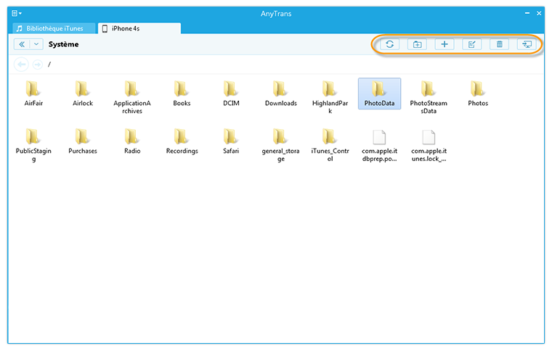The height and width of the screenshot is (351, 552).
Task: Switch to the Bibliothèque iTunes tab
Action: [54, 28]
